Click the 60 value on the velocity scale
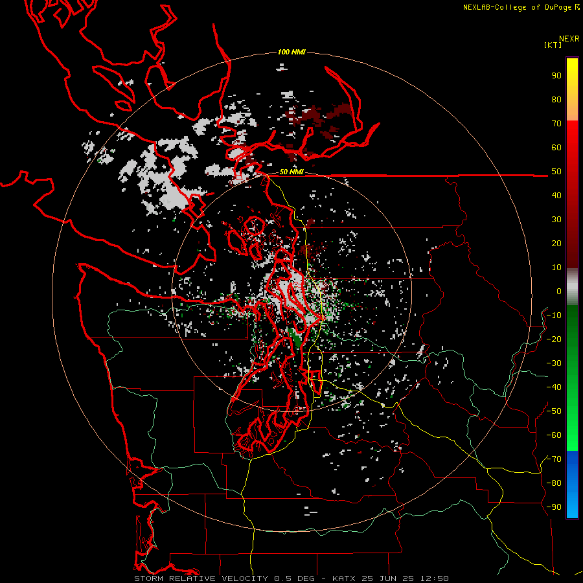583x583 pixels. 556,147
